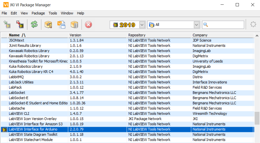This screenshot has width=260, height=143.
Task: Select the LabPack package
Action: click(127, 87)
